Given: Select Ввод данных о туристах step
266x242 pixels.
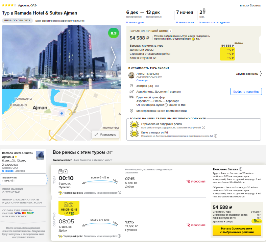Looking at the screenshot, I should (x=23, y=191).
